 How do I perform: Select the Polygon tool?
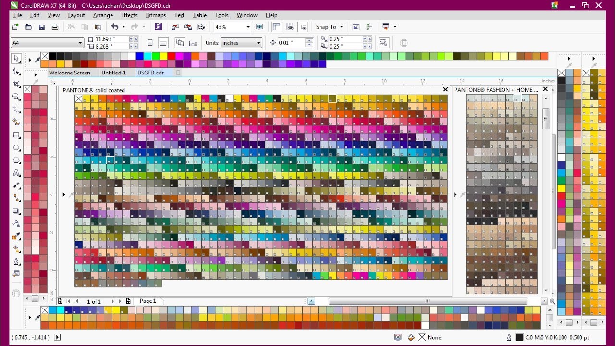tap(17, 160)
